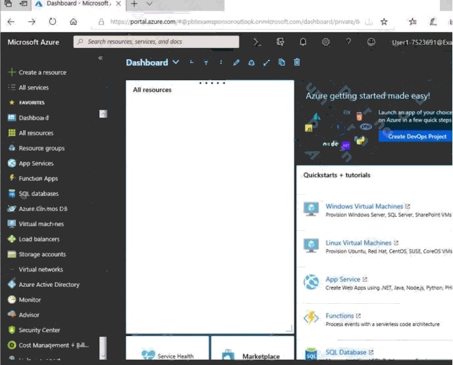Clone the dashboard with the copy icon
The width and height of the screenshot is (453, 365).
pos(282,62)
